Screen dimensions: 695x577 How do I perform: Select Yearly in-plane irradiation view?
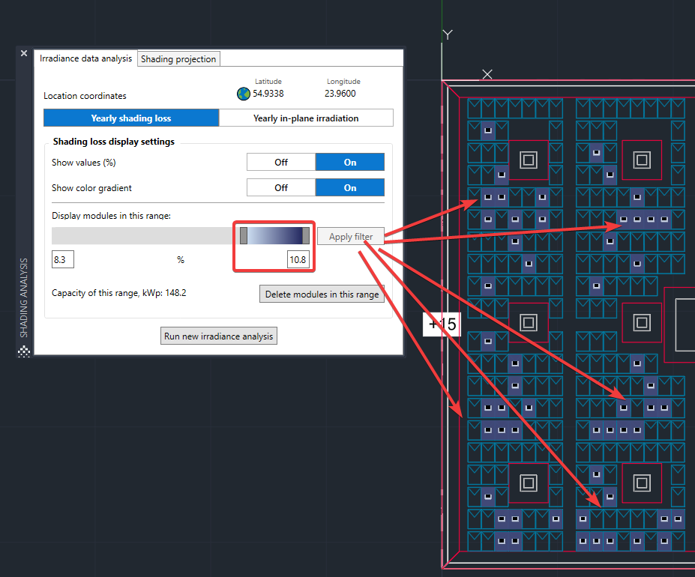306,118
